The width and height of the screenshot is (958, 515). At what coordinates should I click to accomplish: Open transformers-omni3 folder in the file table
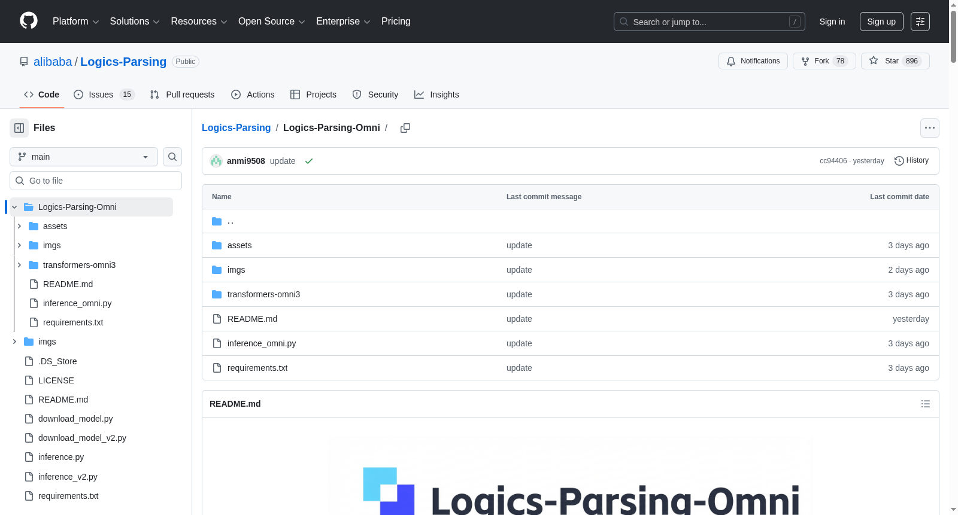coord(263,294)
